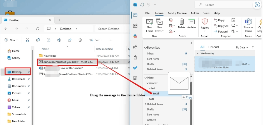This screenshot has height=125, width=263.
Task: Switch to the View ribbon tab
Action: (206, 13)
